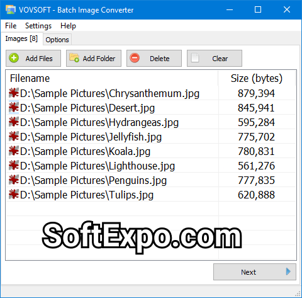The image size is (302, 298).
Task: Click the Delete button label
Action: pyautogui.click(x=160, y=59)
